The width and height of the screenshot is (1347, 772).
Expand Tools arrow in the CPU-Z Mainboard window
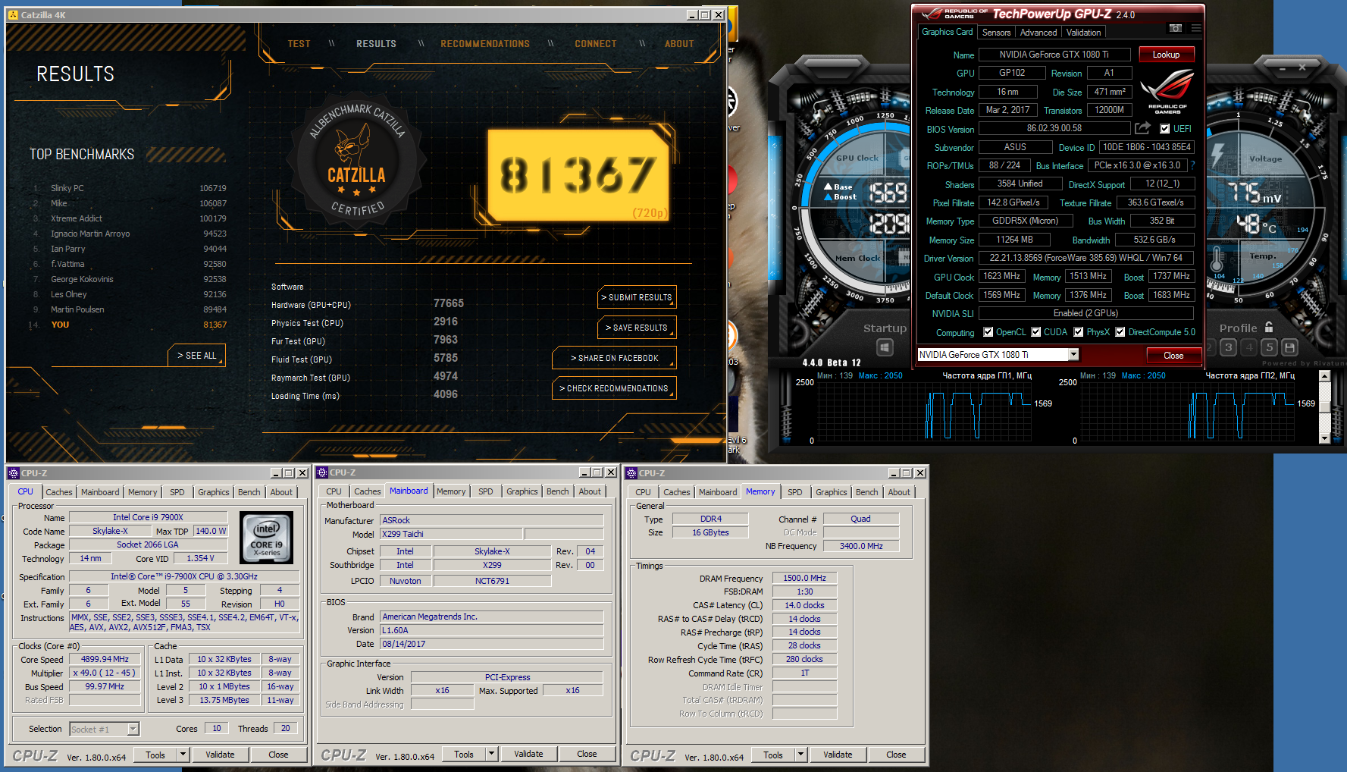click(491, 754)
